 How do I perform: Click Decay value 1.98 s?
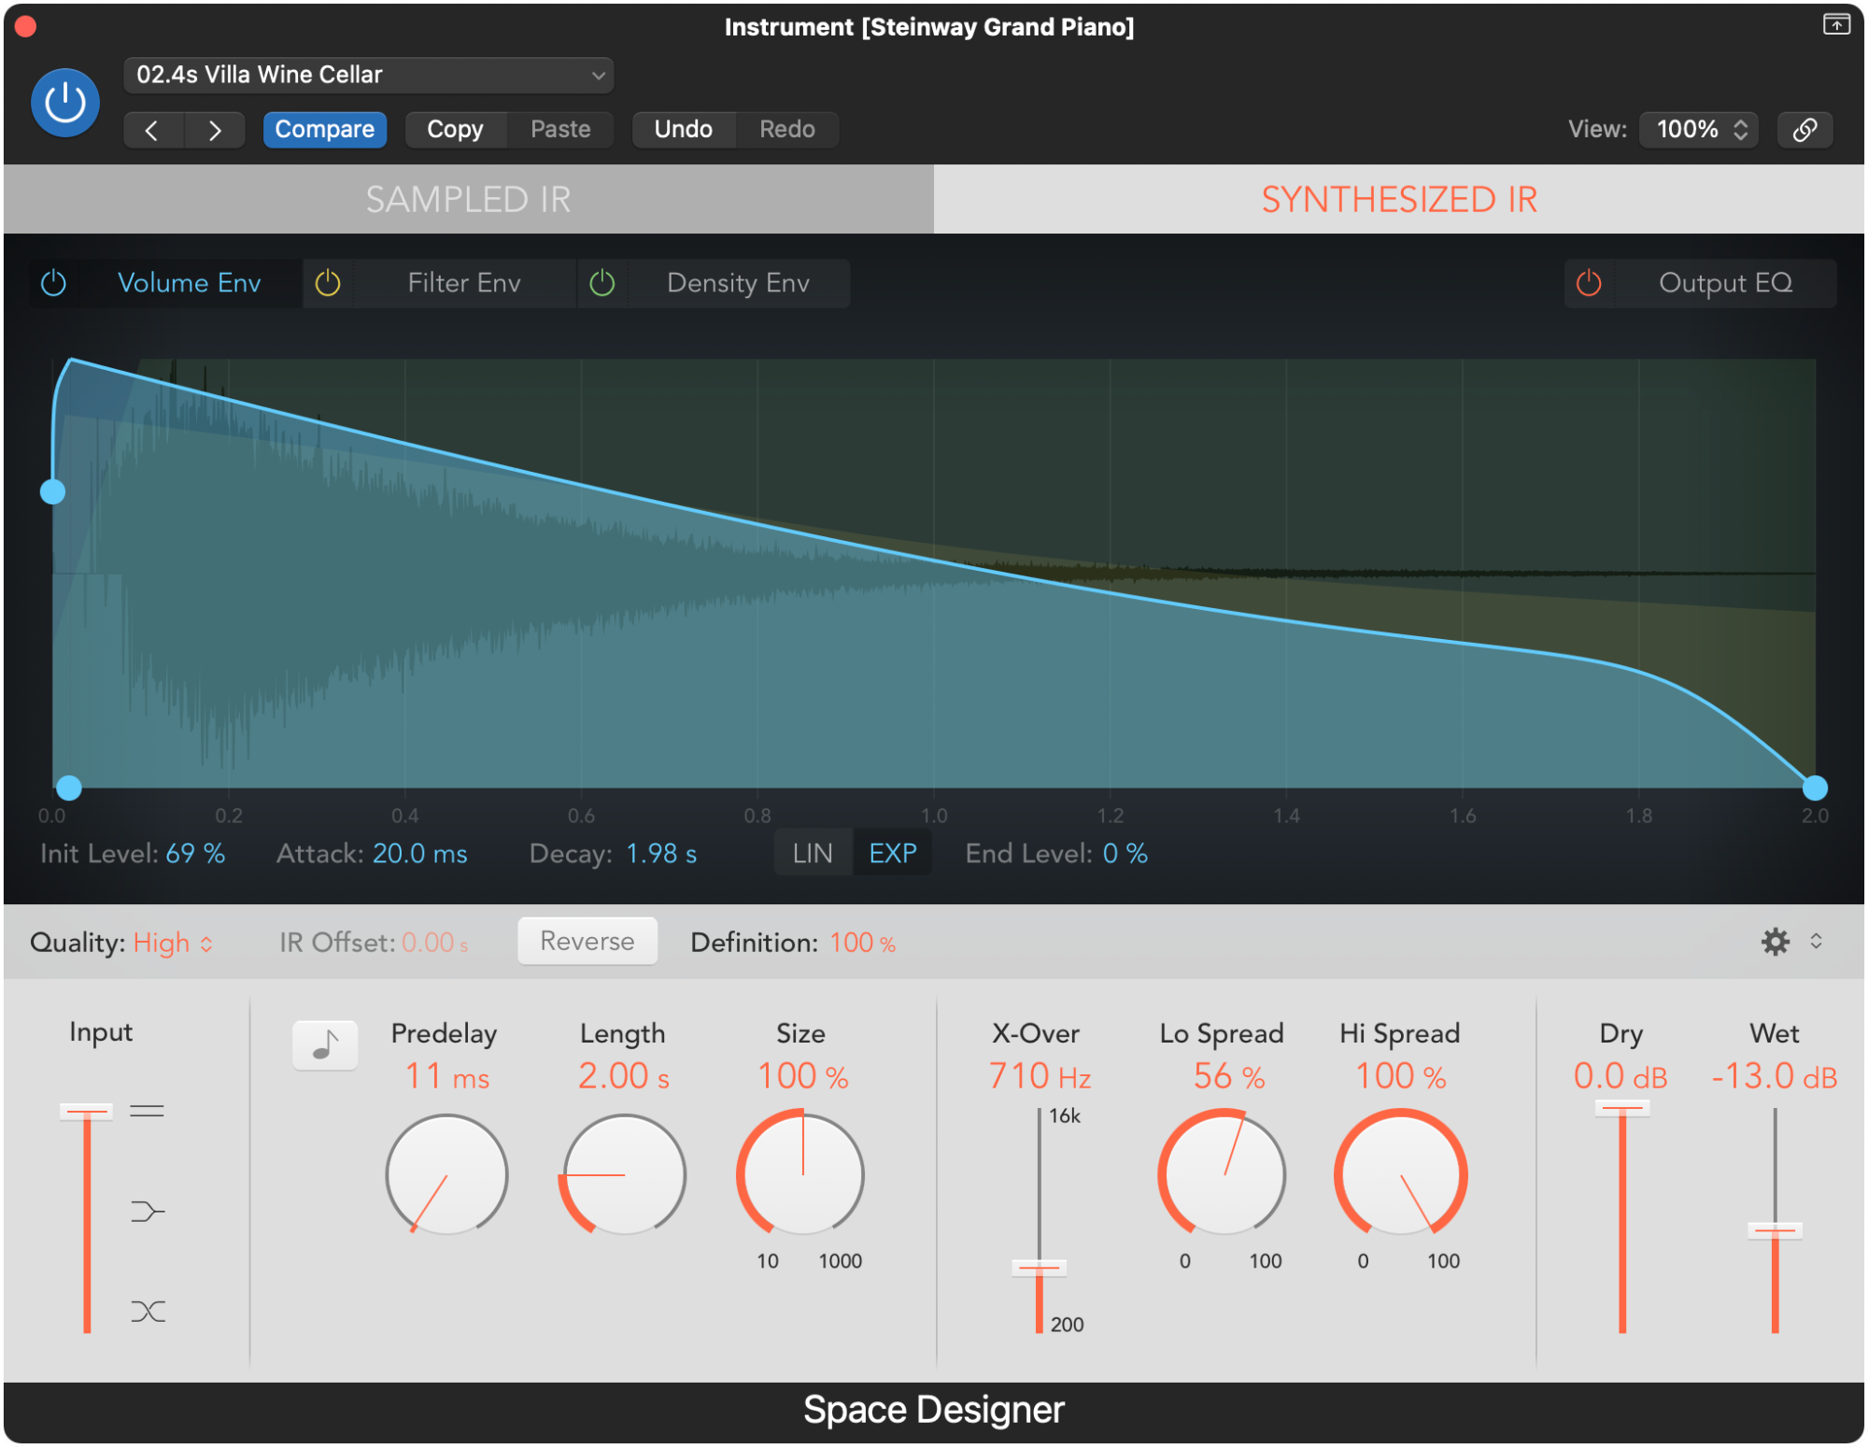click(x=661, y=854)
